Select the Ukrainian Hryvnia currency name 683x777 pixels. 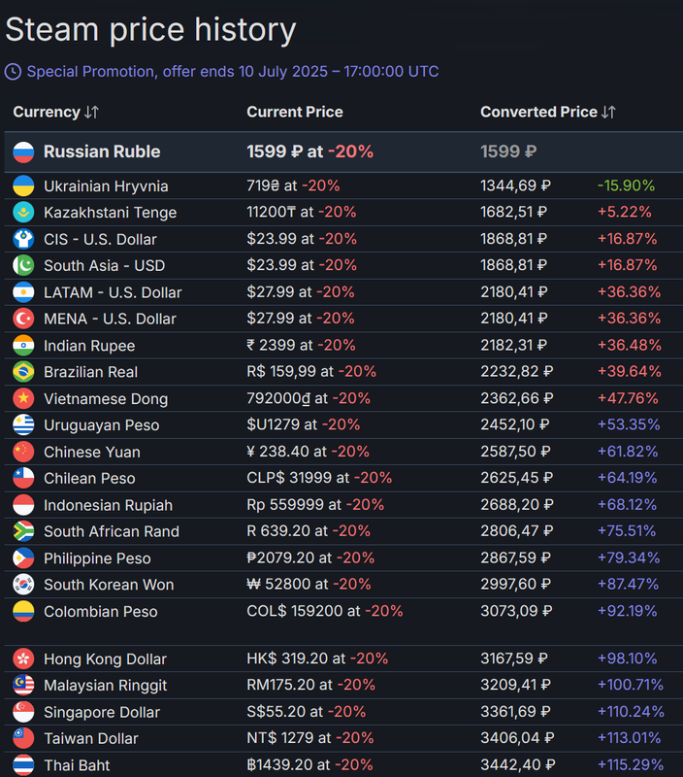pos(106,186)
